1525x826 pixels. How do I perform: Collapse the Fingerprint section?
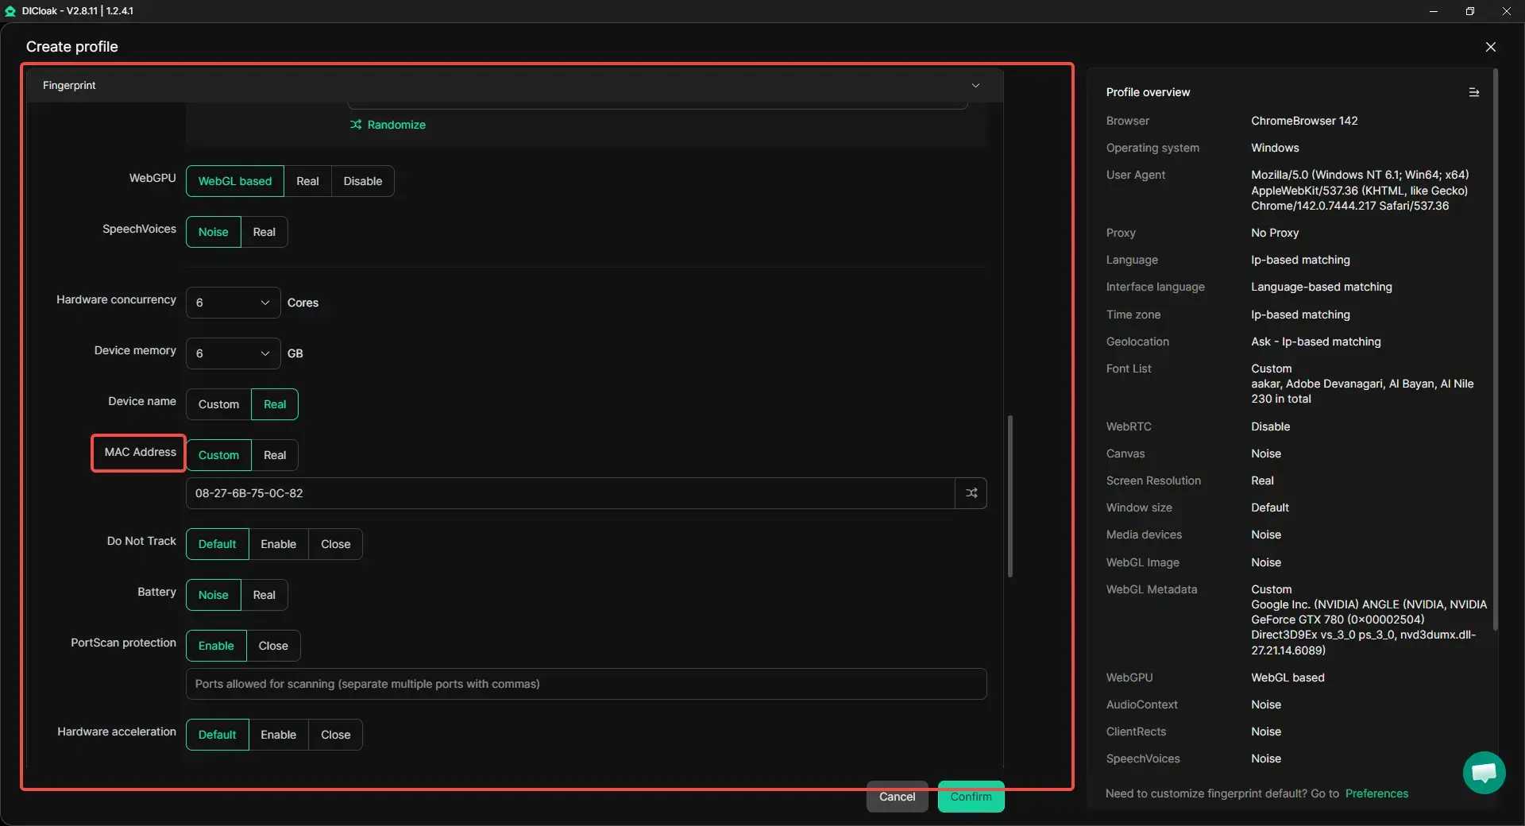tap(975, 85)
